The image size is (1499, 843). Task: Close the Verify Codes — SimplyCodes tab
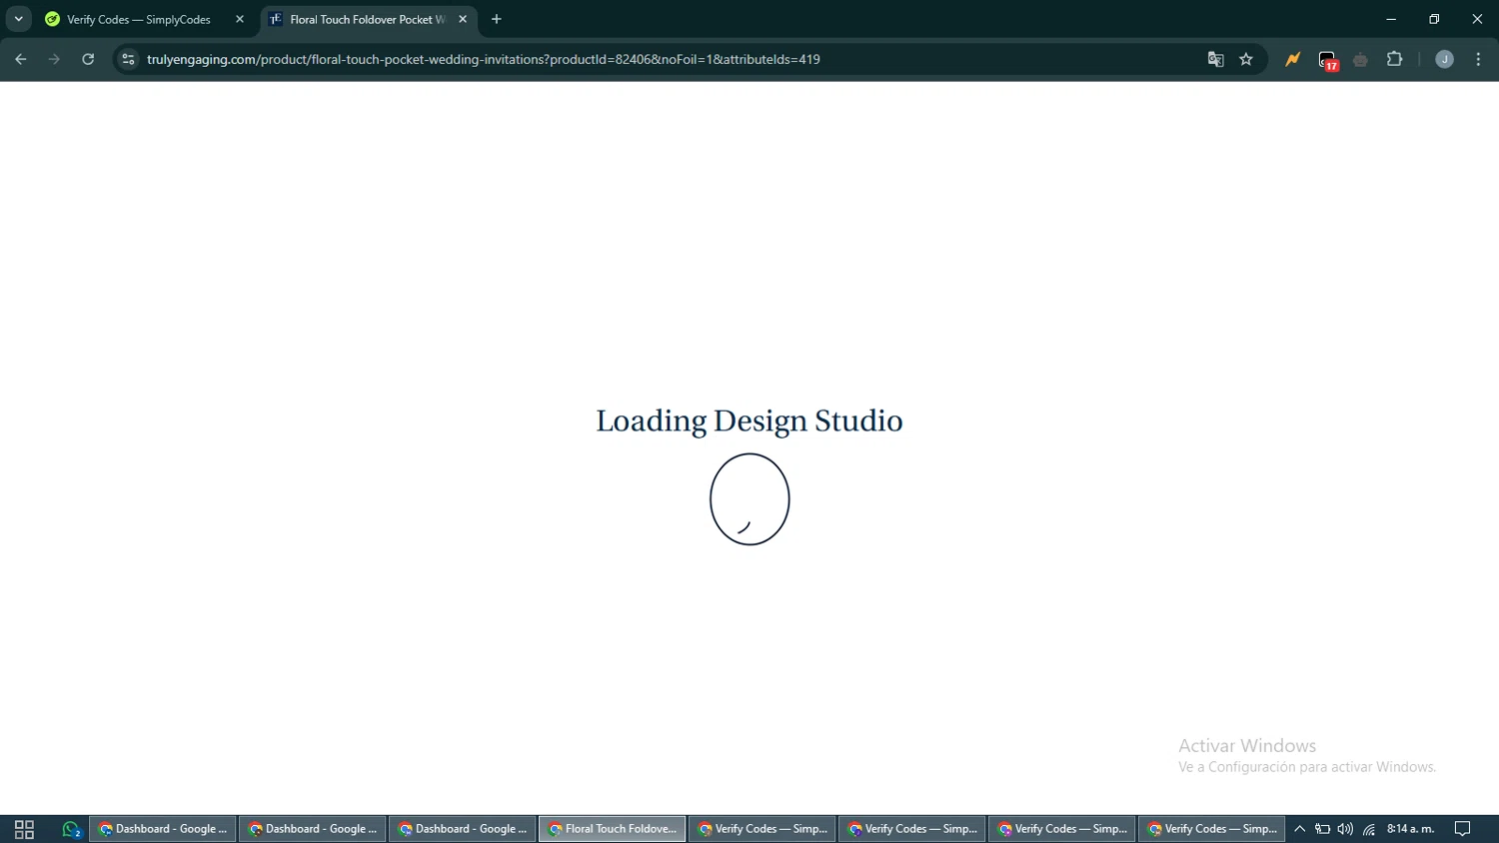point(240,19)
